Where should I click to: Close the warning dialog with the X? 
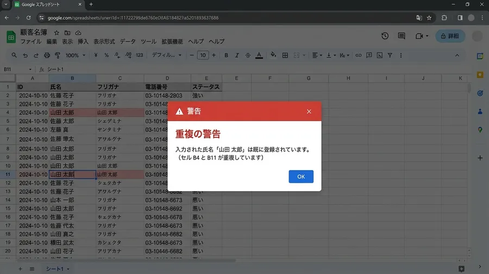point(309,112)
